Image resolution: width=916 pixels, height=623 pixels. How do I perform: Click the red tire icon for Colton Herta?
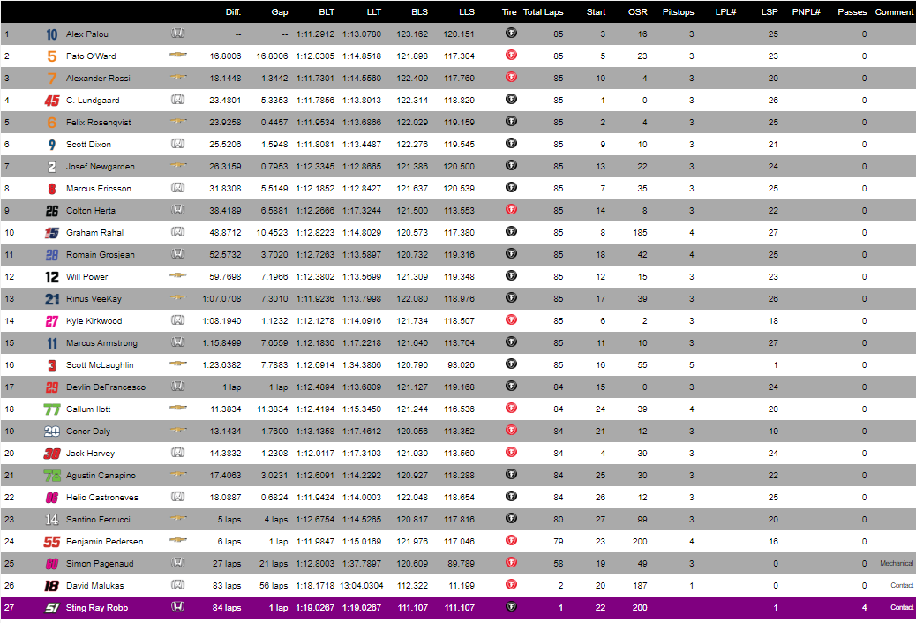tap(510, 210)
